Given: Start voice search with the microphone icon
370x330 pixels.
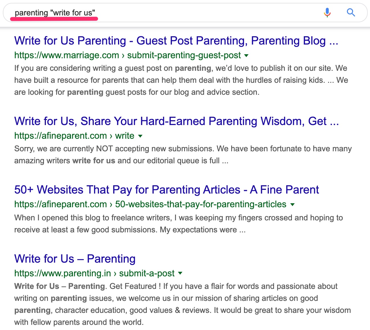Looking at the screenshot, I should click(x=327, y=13).
